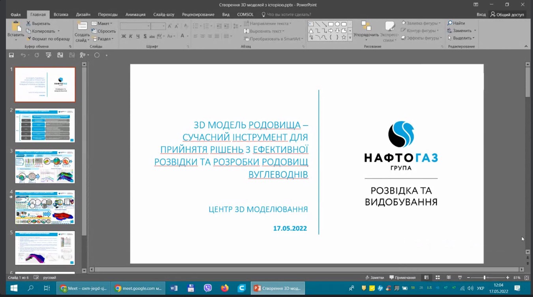Clear all text formatting

(x=185, y=26)
